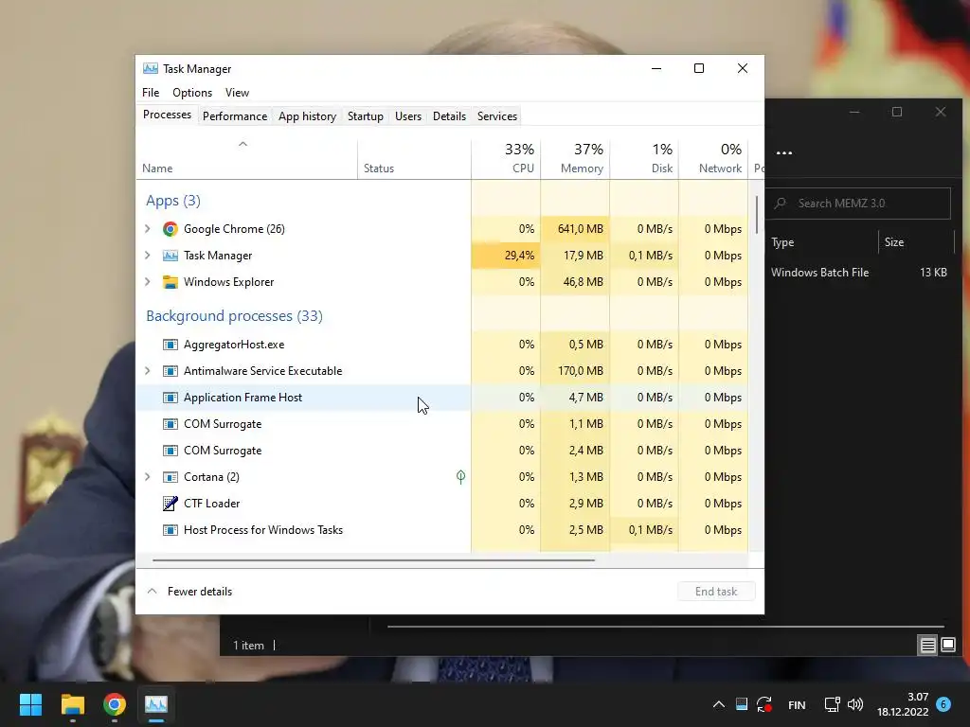Expand the Google Chrome process group

tap(147, 229)
